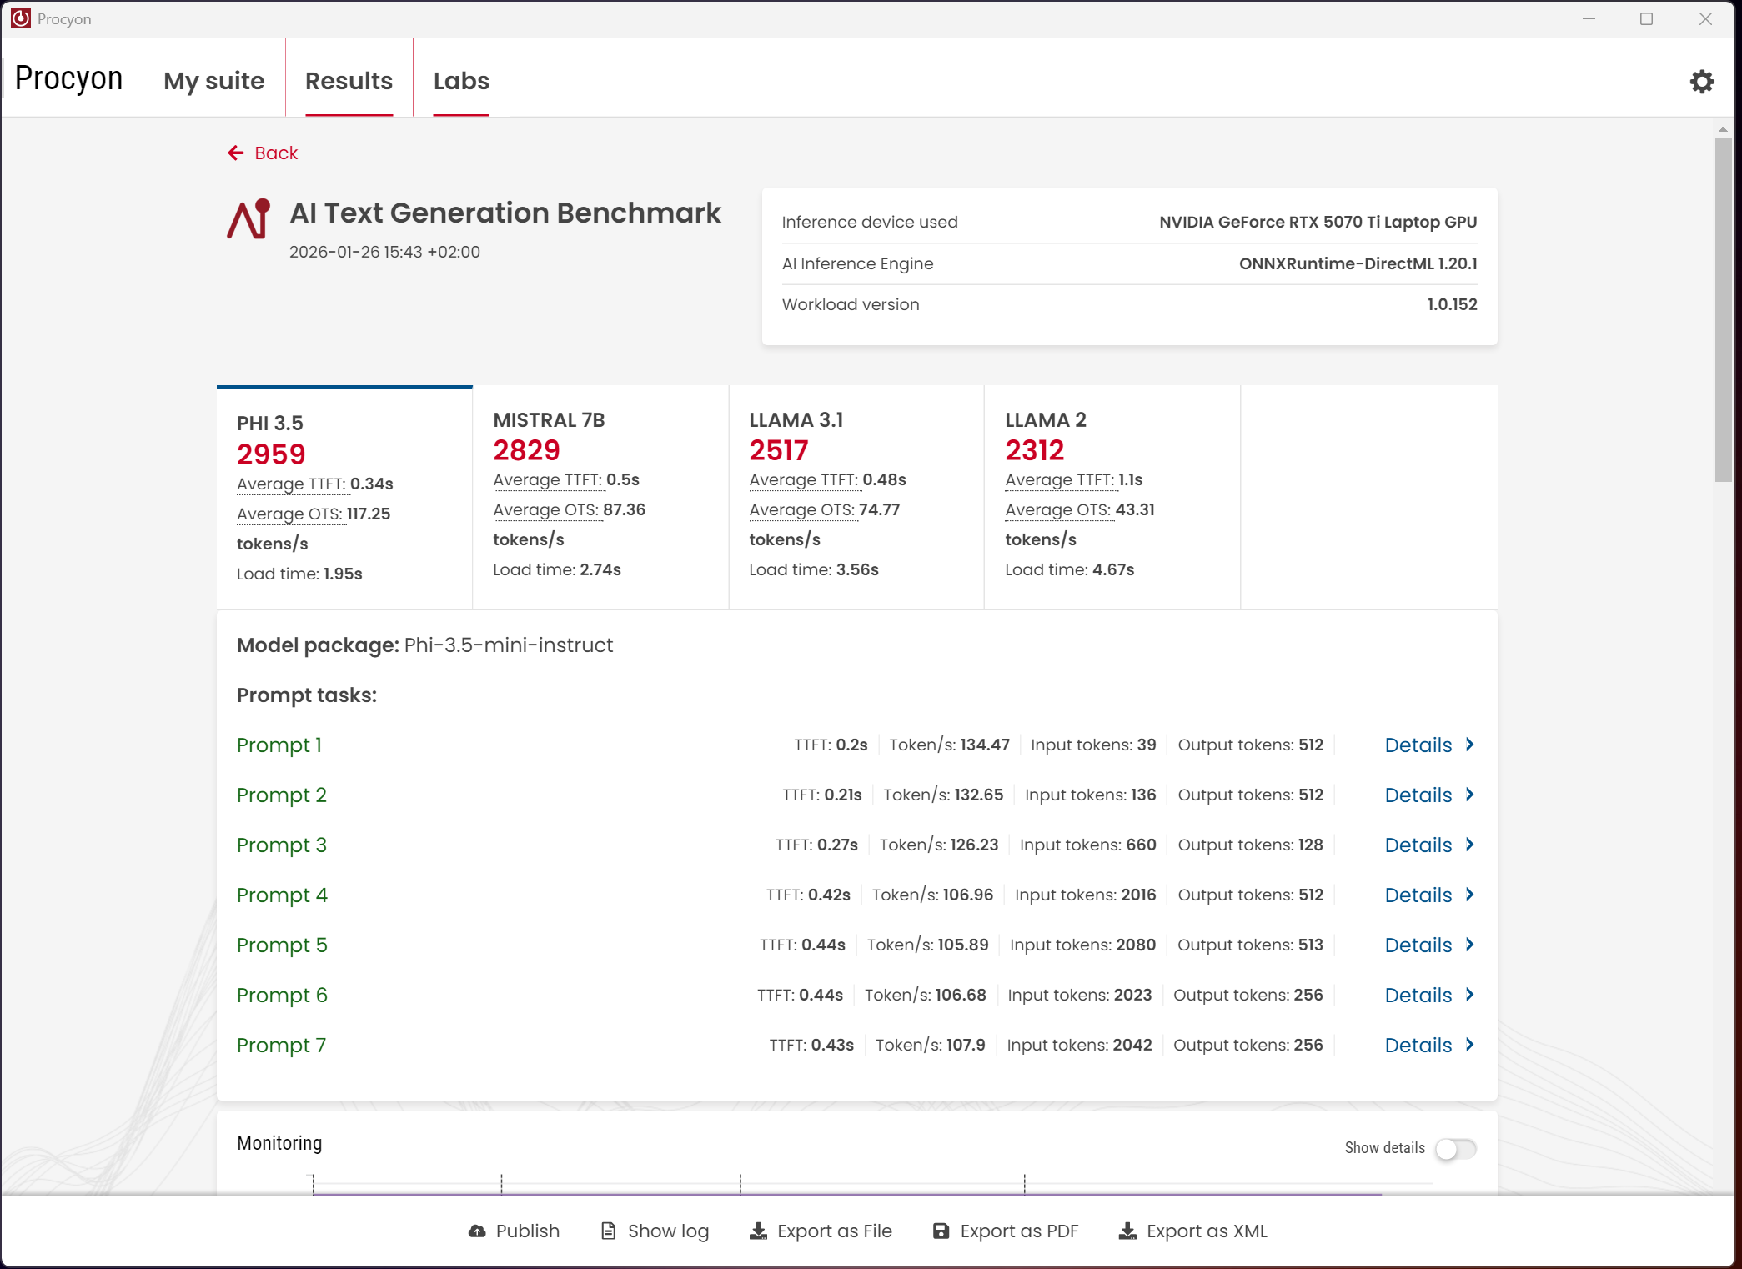Image resolution: width=1742 pixels, height=1269 pixels.
Task: Expand Prompt 1 Details chevron
Action: pyautogui.click(x=1470, y=745)
